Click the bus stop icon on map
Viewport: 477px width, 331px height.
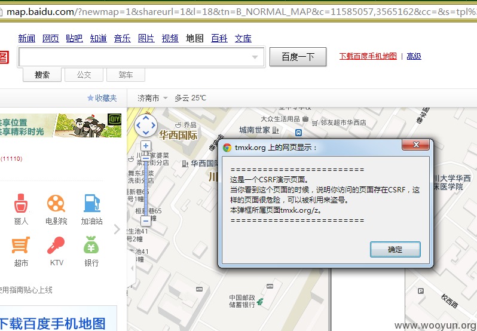click(298, 133)
